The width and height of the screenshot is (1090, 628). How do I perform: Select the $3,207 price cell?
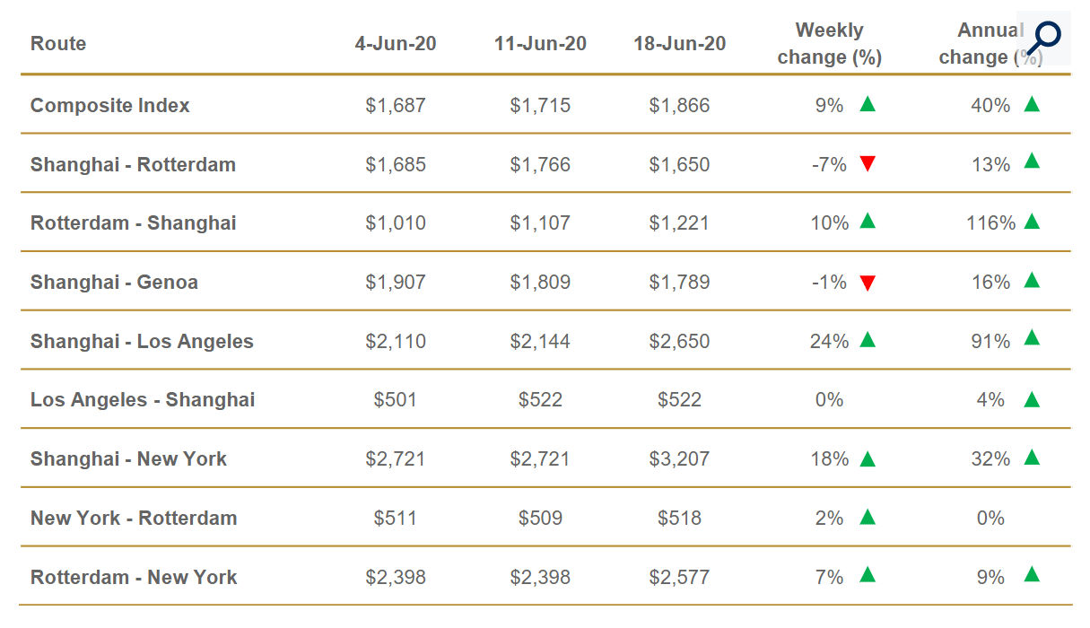[x=679, y=459]
